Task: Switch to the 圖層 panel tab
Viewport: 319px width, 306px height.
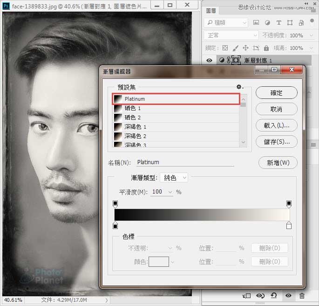Action: click(x=211, y=11)
